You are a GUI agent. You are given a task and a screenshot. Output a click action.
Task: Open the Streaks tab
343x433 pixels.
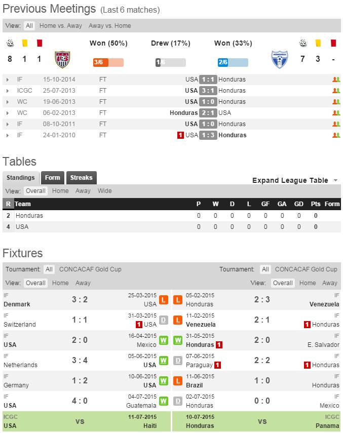(81, 178)
